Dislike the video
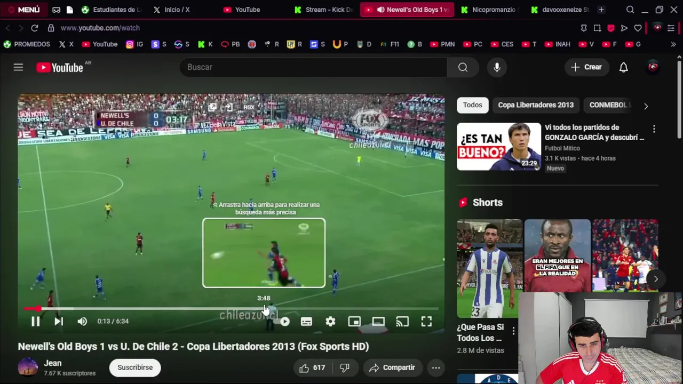Viewport: 683px width, 384px height. pyautogui.click(x=345, y=367)
